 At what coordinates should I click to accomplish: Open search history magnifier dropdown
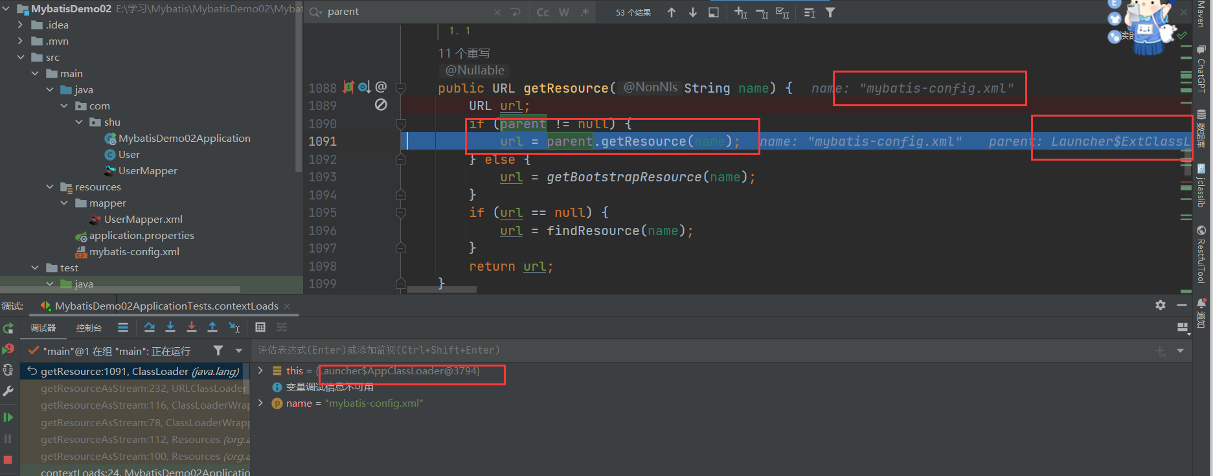point(315,12)
